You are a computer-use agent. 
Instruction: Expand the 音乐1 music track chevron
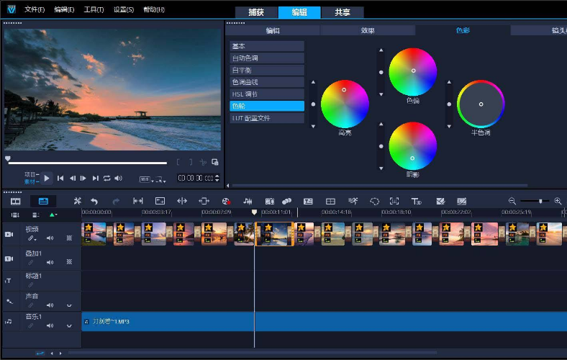coord(70,326)
